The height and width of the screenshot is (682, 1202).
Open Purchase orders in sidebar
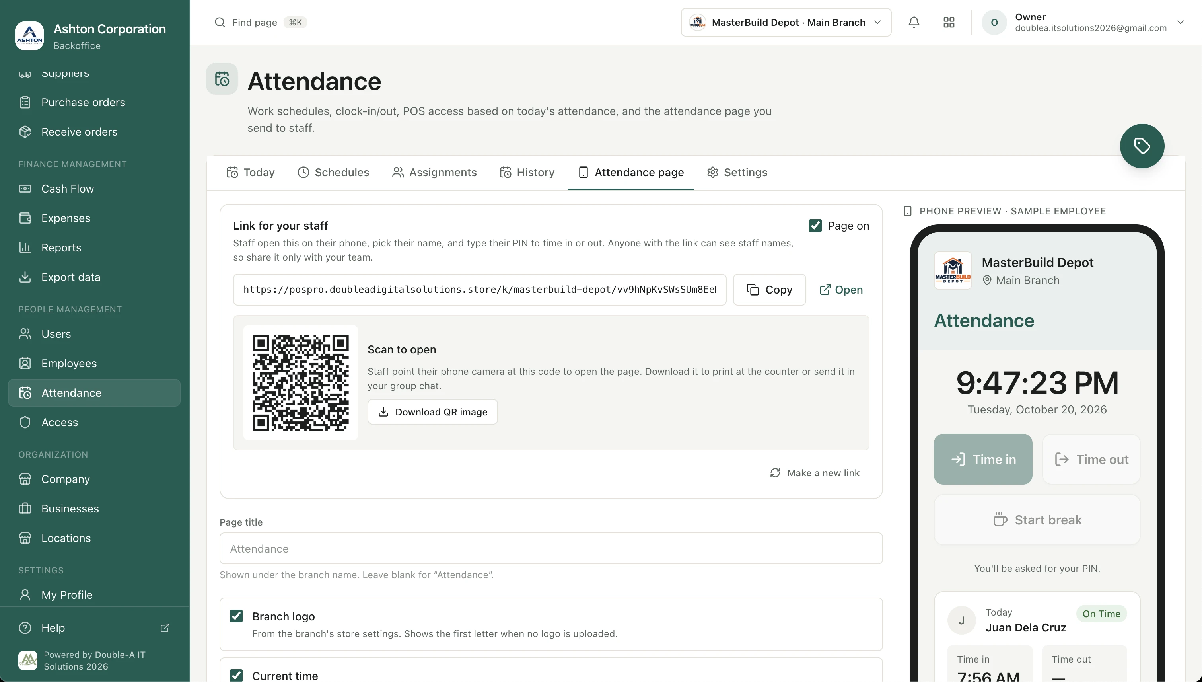click(x=94, y=103)
